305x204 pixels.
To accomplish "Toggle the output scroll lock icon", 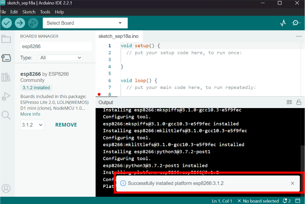I will [299, 102].
